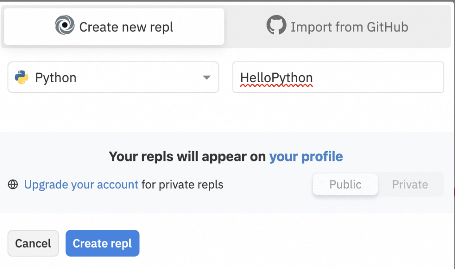Click the 'Your repls will appear on' heading
This screenshot has height=269, width=455.
tap(188, 157)
